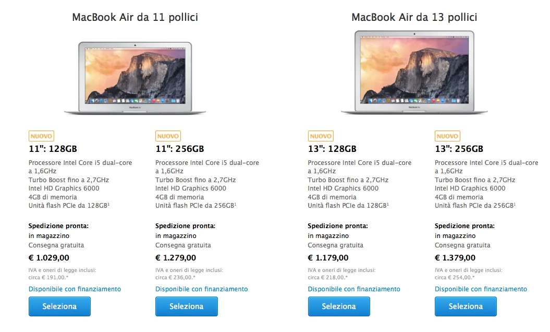The image size is (550, 332).
Task: Click the "MacBook Air da 11 pollici" heading
Action: [135, 17]
